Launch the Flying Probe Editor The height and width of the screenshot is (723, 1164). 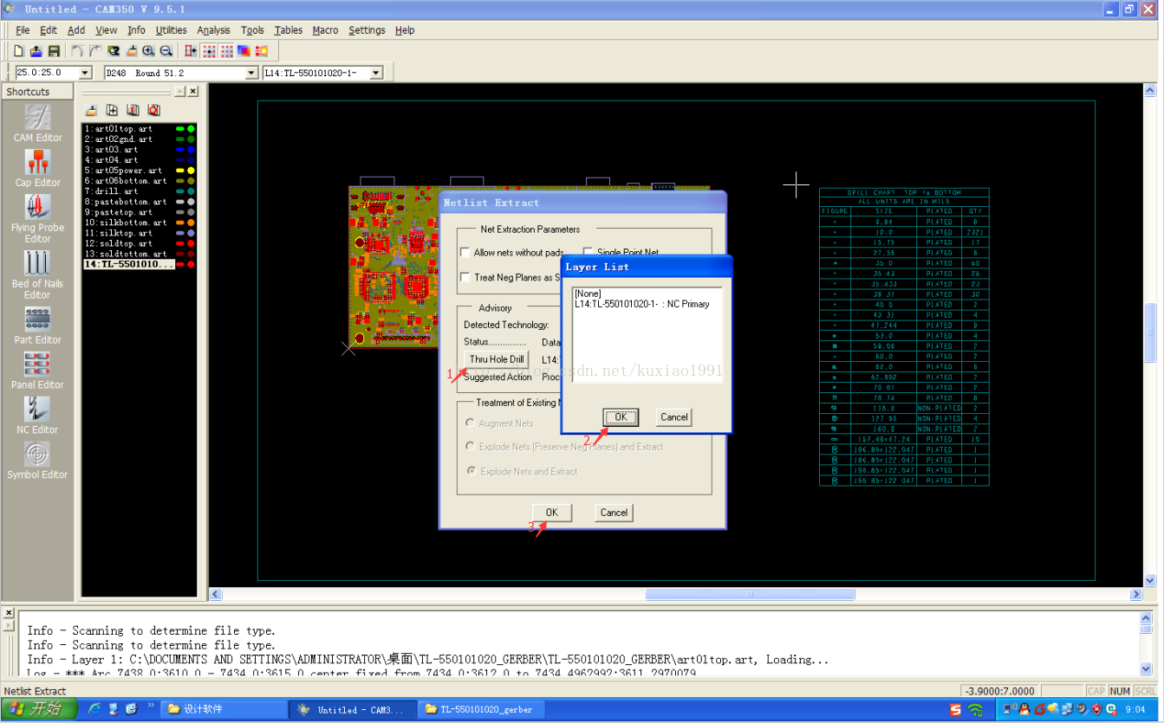click(37, 216)
